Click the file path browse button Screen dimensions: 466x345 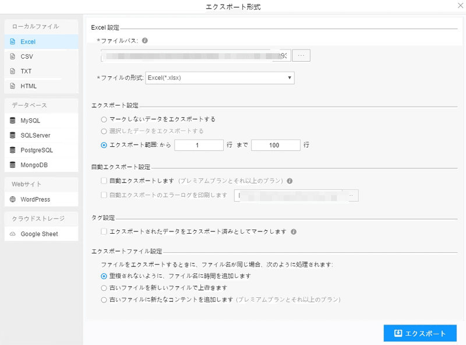click(301, 55)
